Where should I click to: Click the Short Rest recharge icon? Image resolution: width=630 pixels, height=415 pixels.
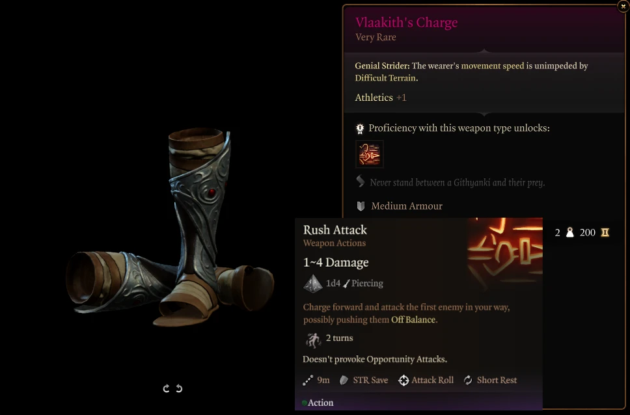click(468, 380)
